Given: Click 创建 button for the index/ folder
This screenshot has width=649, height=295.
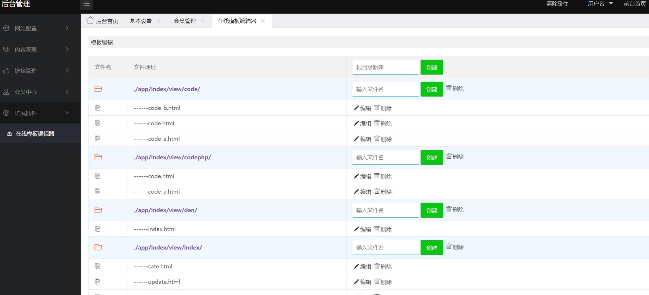Looking at the screenshot, I should coord(432,248).
